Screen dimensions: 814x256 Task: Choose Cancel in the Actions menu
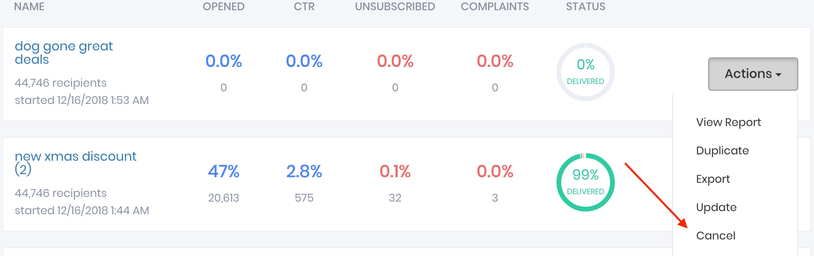[x=715, y=236]
